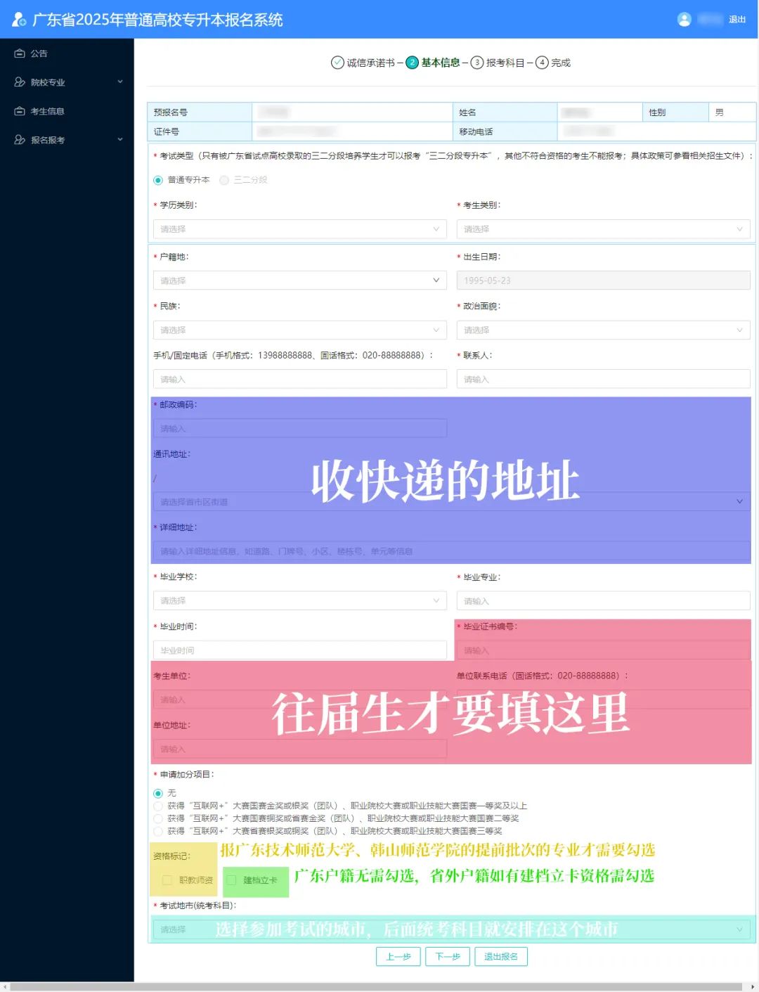Click the highlighted step-2 circle beside 基本信息

point(411,62)
